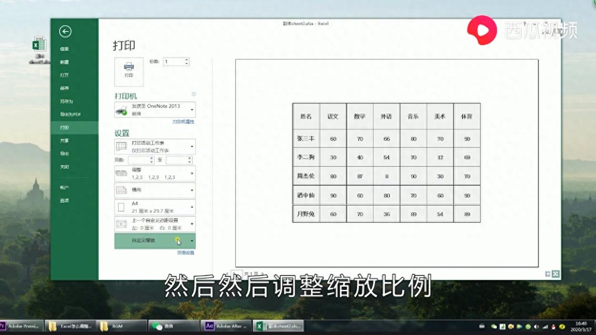The image size is (596, 335).
Task: Click the back arrow to exit Print view
Action: [65, 31]
